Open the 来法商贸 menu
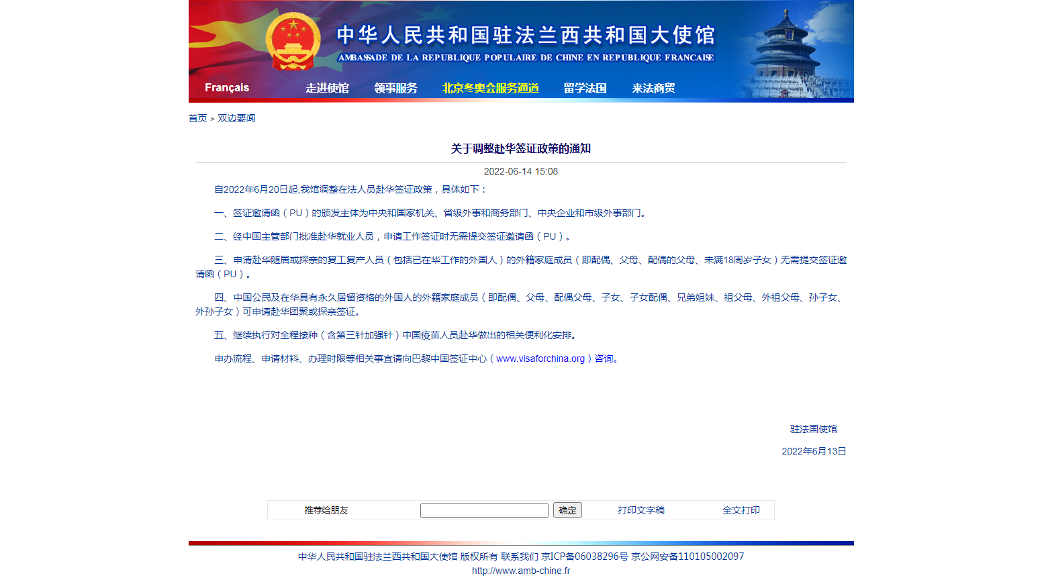Viewport: 1042px width, 578px height. (x=653, y=88)
